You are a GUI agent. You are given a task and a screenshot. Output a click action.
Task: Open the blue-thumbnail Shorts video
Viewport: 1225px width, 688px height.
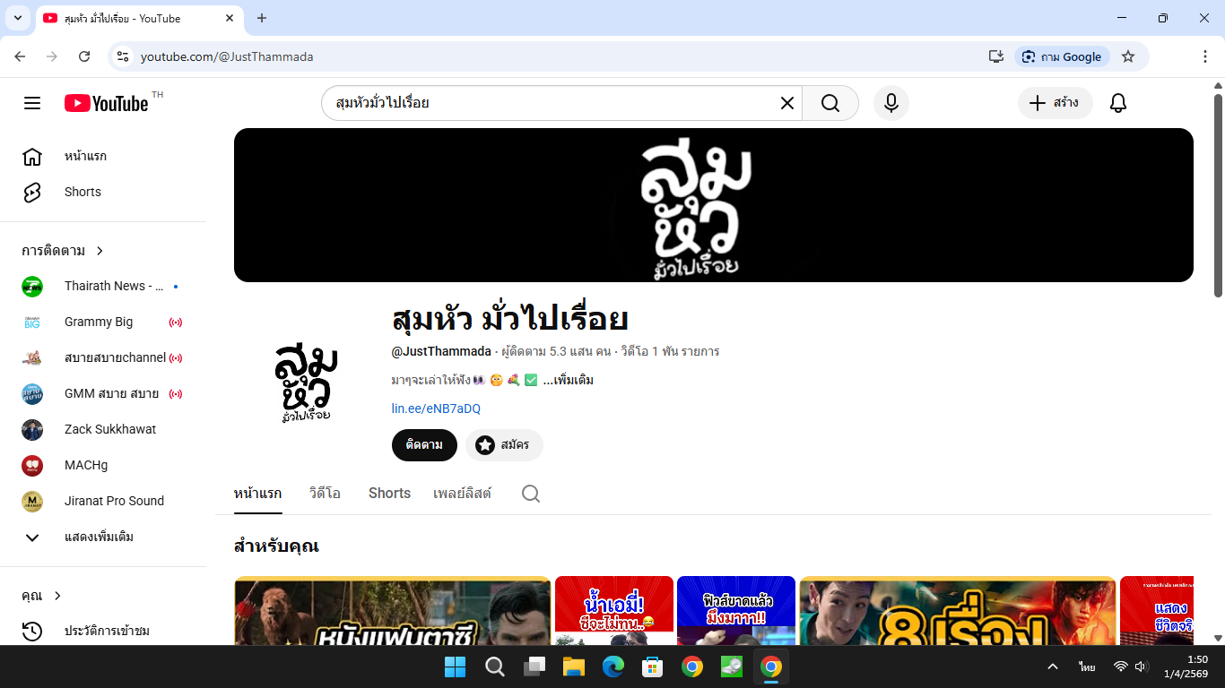coord(736,611)
